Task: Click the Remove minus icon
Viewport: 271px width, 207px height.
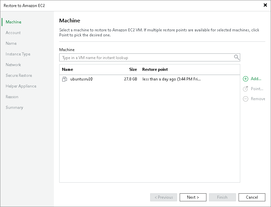Action: pos(246,99)
